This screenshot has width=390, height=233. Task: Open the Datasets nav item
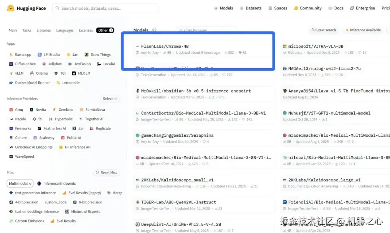pyautogui.click(x=251, y=8)
